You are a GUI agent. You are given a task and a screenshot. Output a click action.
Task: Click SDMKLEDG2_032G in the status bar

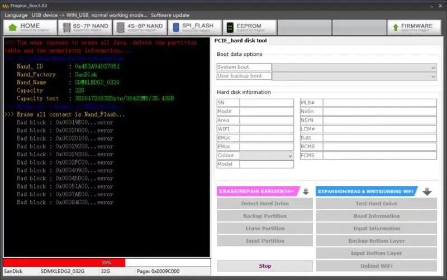(x=63, y=272)
